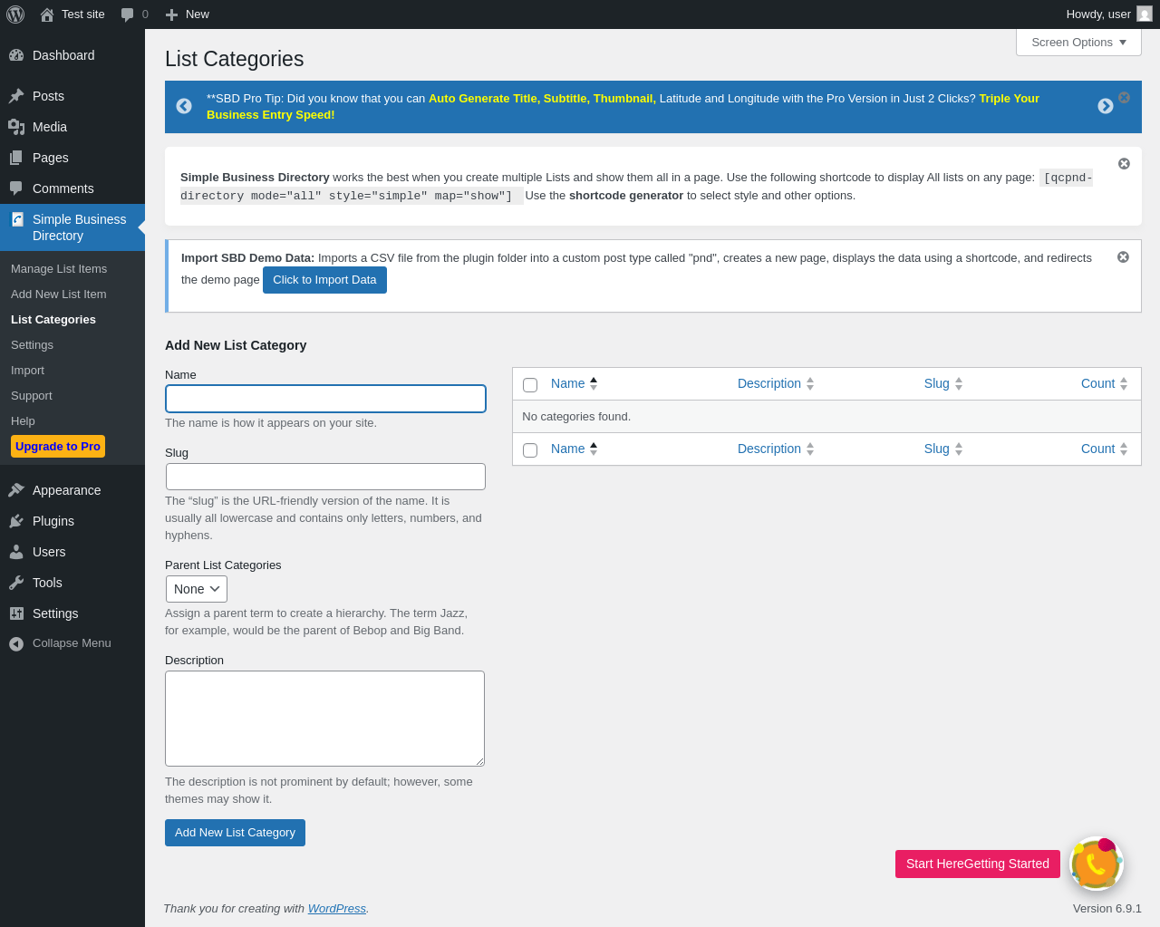The image size is (1160, 927).
Task: Focus the Name input field
Action: point(325,399)
